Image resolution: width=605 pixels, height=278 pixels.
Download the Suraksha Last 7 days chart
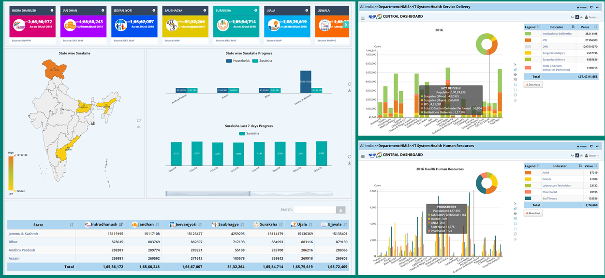click(349, 163)
